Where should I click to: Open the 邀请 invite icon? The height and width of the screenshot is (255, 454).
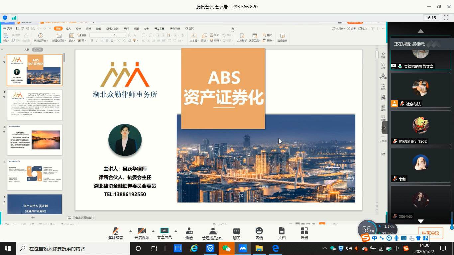pyautogui.click(x=189, y=231)
